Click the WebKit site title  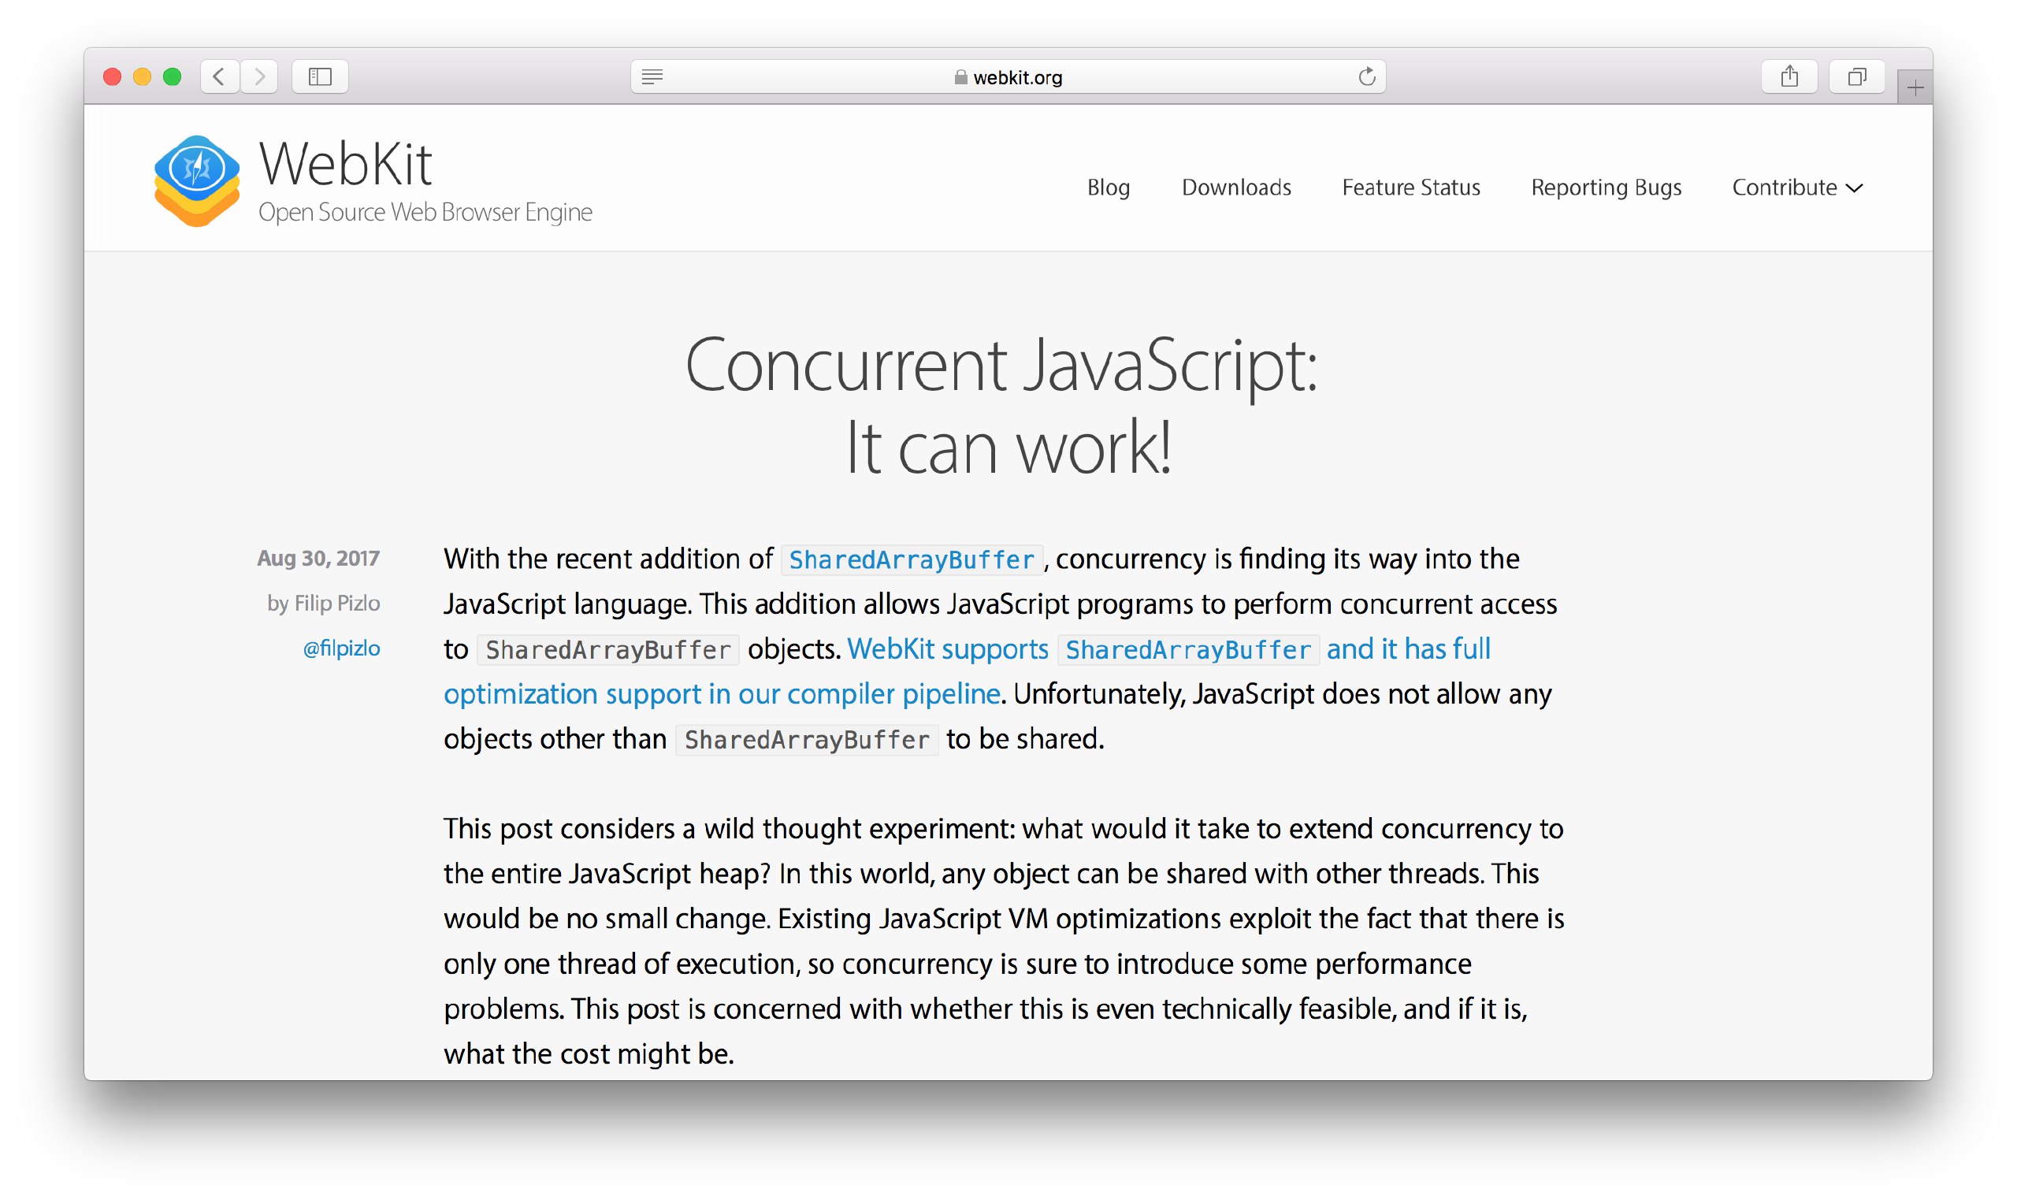(346, 163)
